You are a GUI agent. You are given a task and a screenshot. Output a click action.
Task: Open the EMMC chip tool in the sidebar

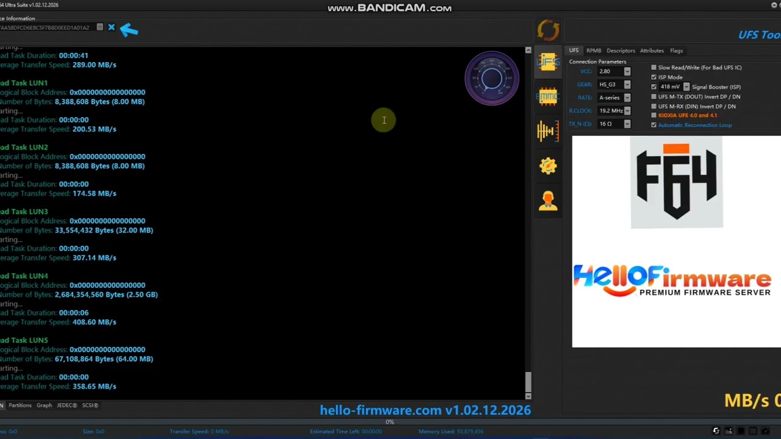click(x=548, y=96)
